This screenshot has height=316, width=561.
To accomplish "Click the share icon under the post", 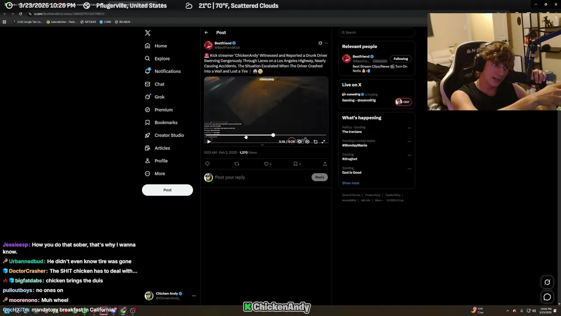I will click(x=325, y=164).
